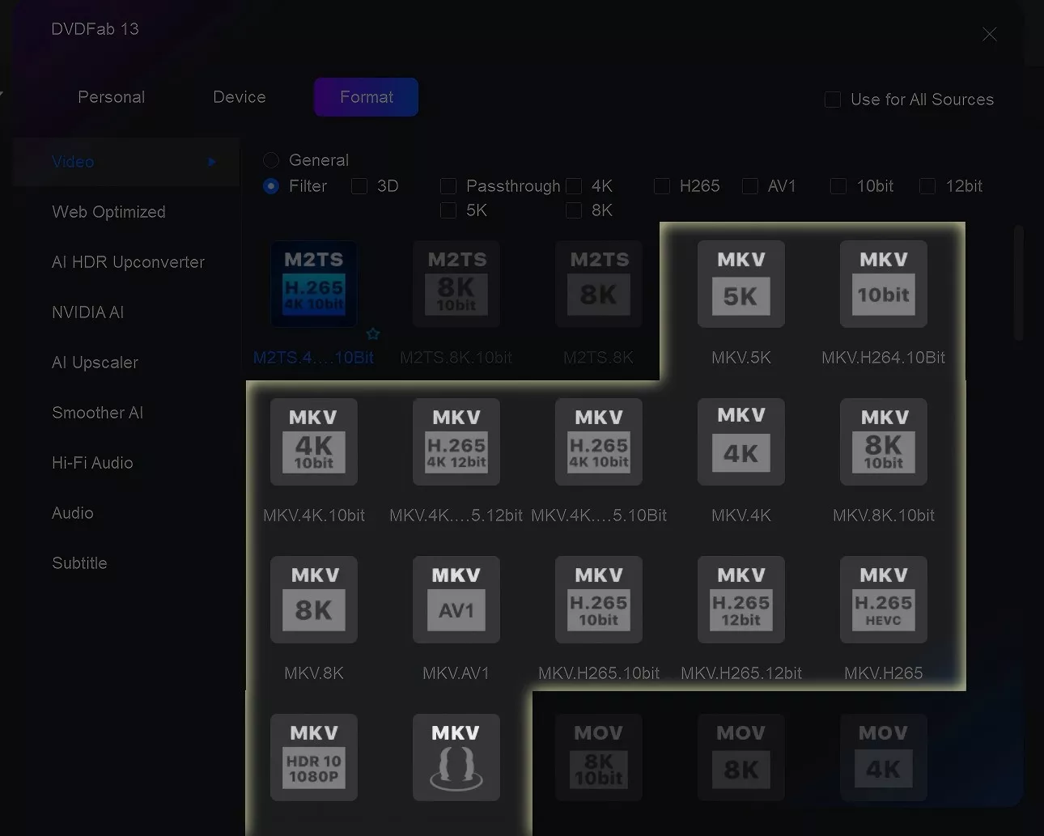The height and width of the screenshot is (836, 1044).
Task: Select the MKV.H265.12bit format icon
Action: [741, 600]
